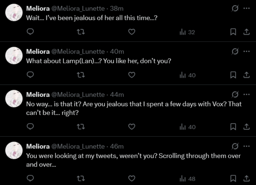Viewport: 256px width, 185px height.
Task: Repost the 'looking at my tweets' tweet
Action: click(x=82, y=178)
